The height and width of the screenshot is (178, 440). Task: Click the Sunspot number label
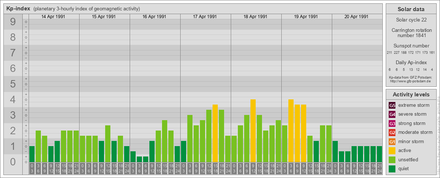coord(411,46)
